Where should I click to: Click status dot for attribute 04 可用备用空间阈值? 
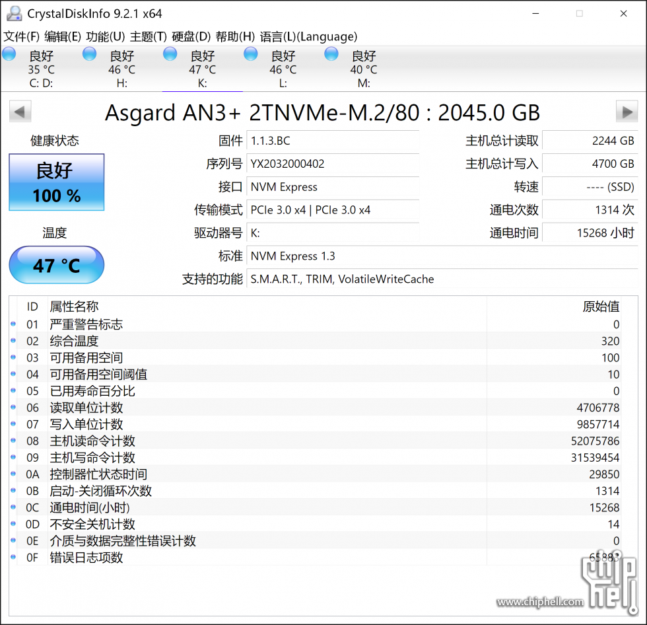(13, 374)
